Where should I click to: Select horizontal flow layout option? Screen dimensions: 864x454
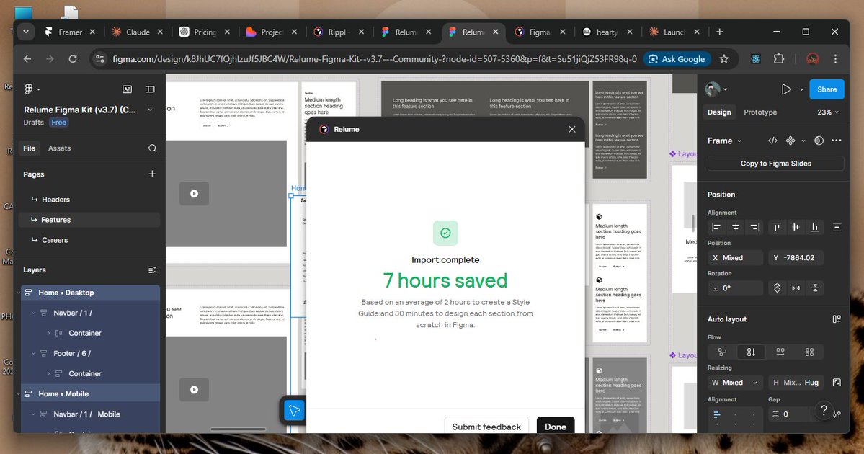780,352
